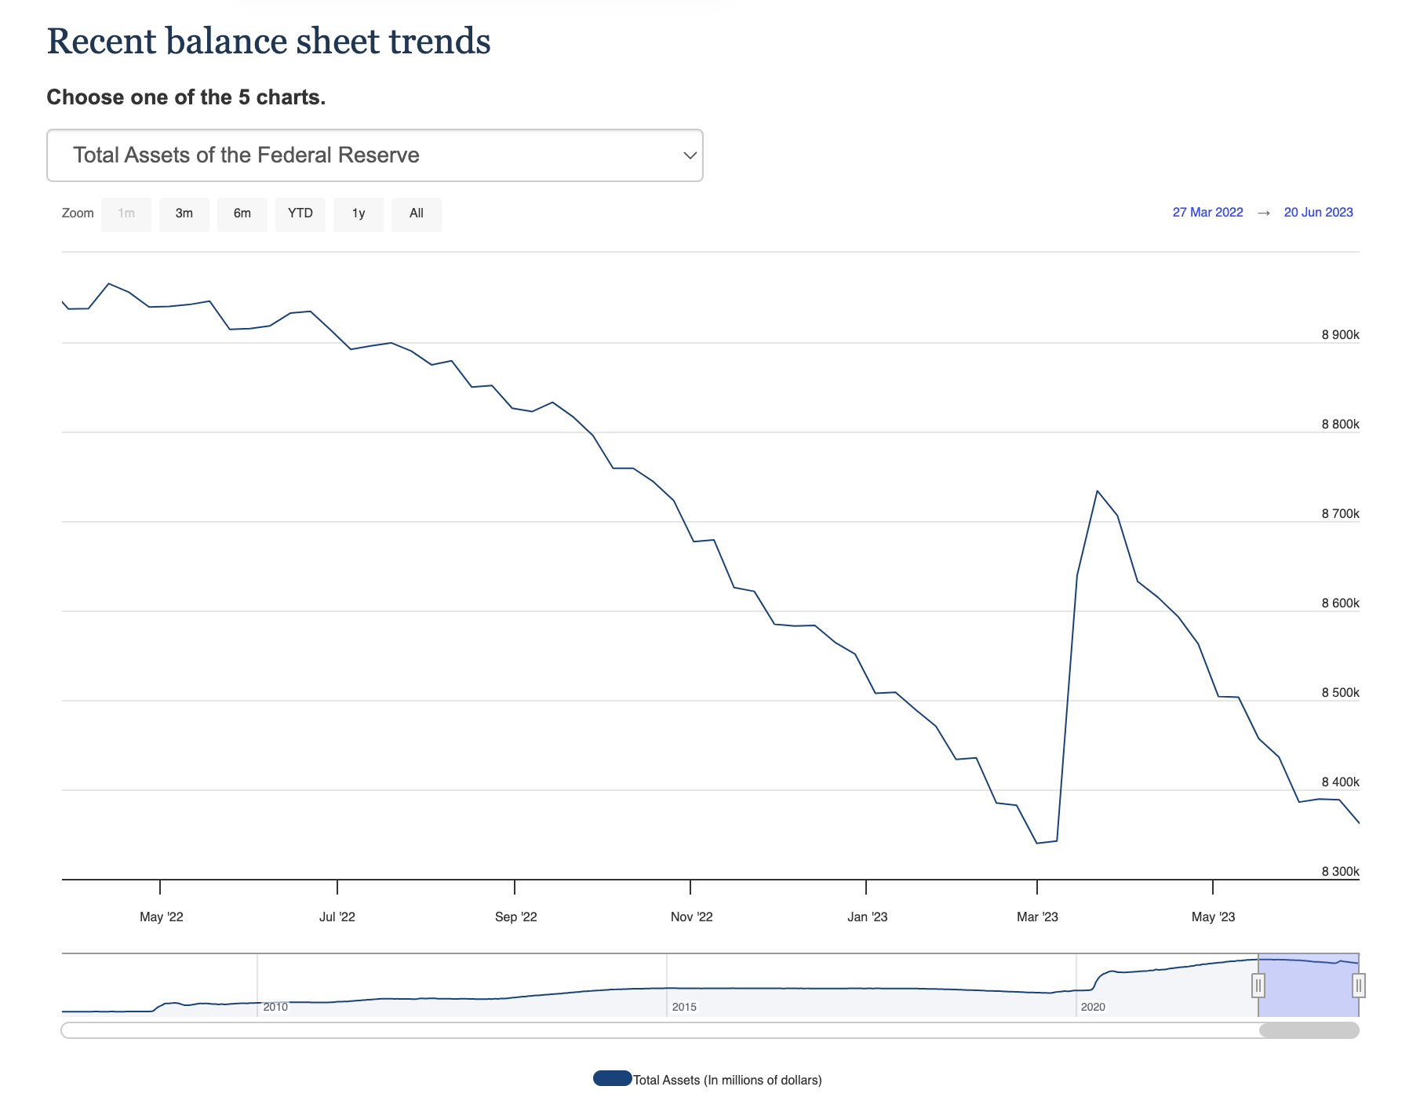Click the March 2023 peak on line

pos(1097,491)
